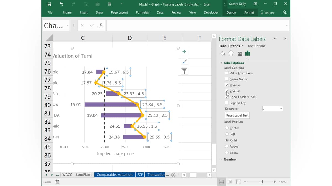332x186 pixels.
Task: Open the Developer ribbon tab
Action: click(211, 12)
